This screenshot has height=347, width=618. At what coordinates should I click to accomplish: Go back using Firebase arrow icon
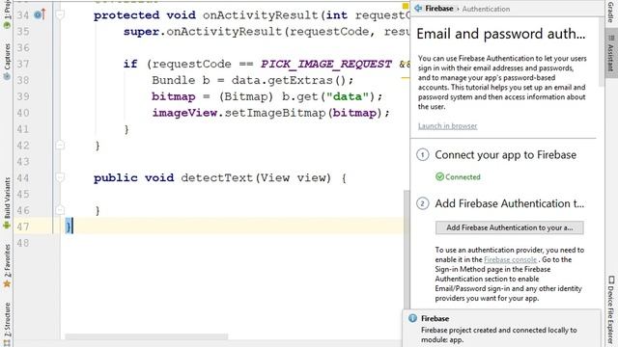[x=418, y=9]
